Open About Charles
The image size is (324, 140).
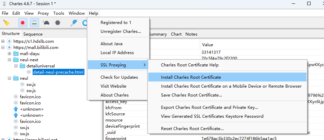(118, 95)
